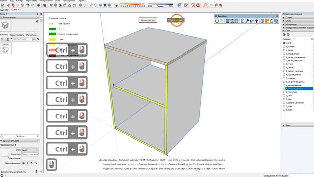This screenshot has width=314, height=177.
Task: Click the linked copies icon in SD_Furniture toolbar
Action: tap(276, 21)
